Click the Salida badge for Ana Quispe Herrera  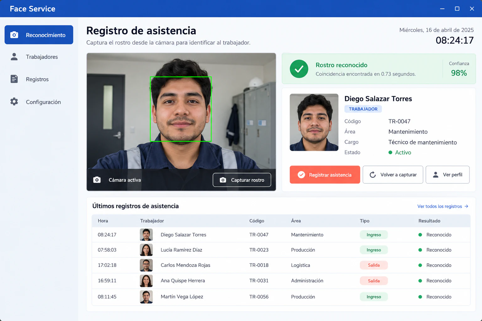374,281
